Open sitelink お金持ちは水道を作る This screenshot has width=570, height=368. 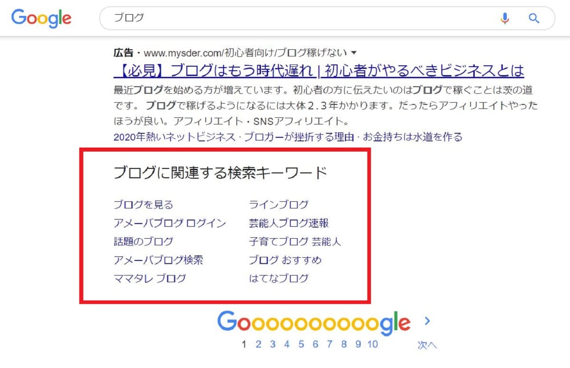pos(412,137)
